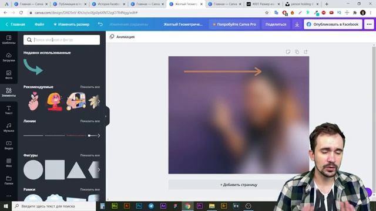Image resolution: width=376 pixels, height=211 pixels.
Task: Click Попробуйте Canva Pro button
Action: click(x=234, y=25)
